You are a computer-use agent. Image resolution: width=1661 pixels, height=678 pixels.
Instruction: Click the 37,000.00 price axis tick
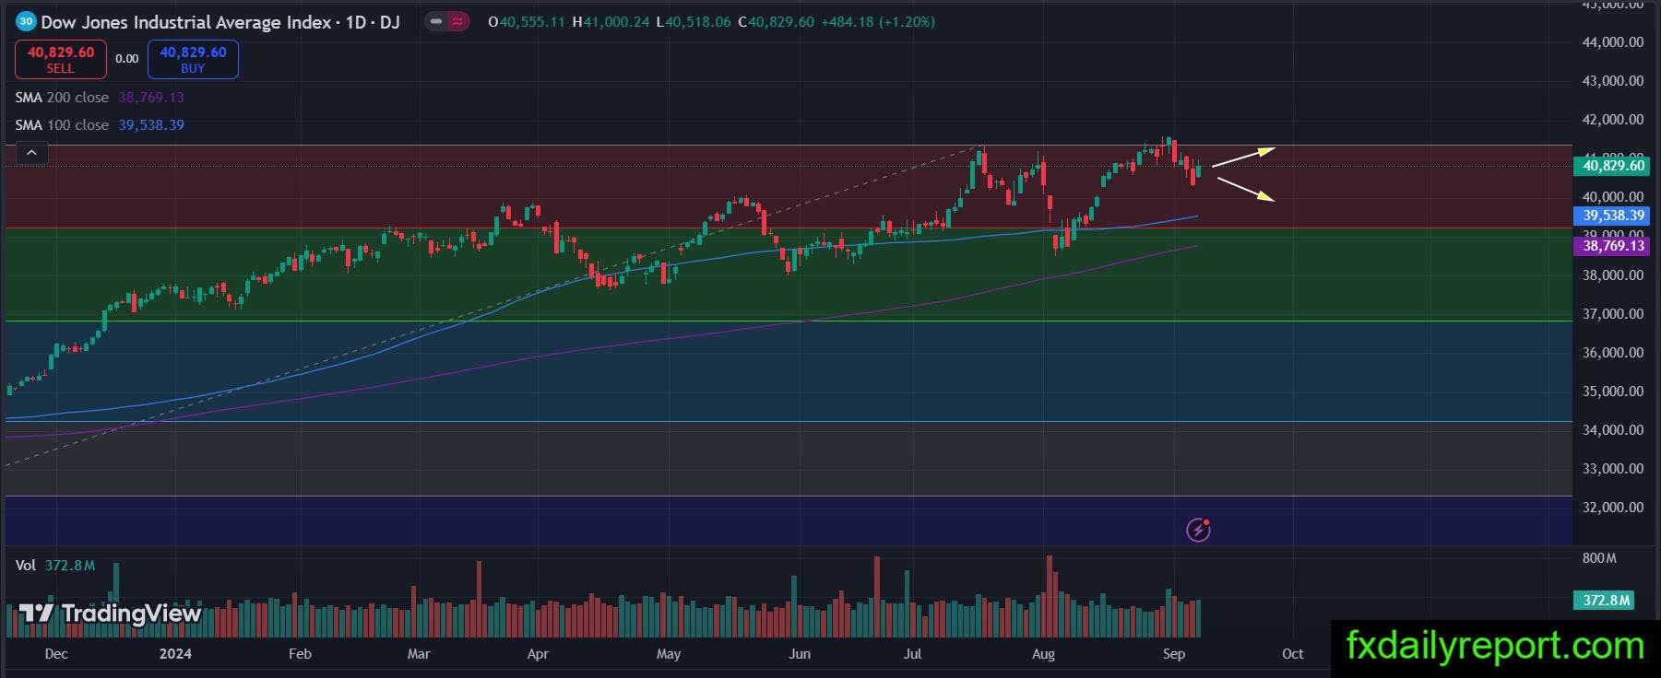(x=1613, y=314)
